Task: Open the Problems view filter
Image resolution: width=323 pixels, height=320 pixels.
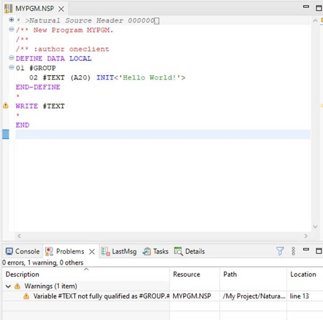Action: pos(280,251)
